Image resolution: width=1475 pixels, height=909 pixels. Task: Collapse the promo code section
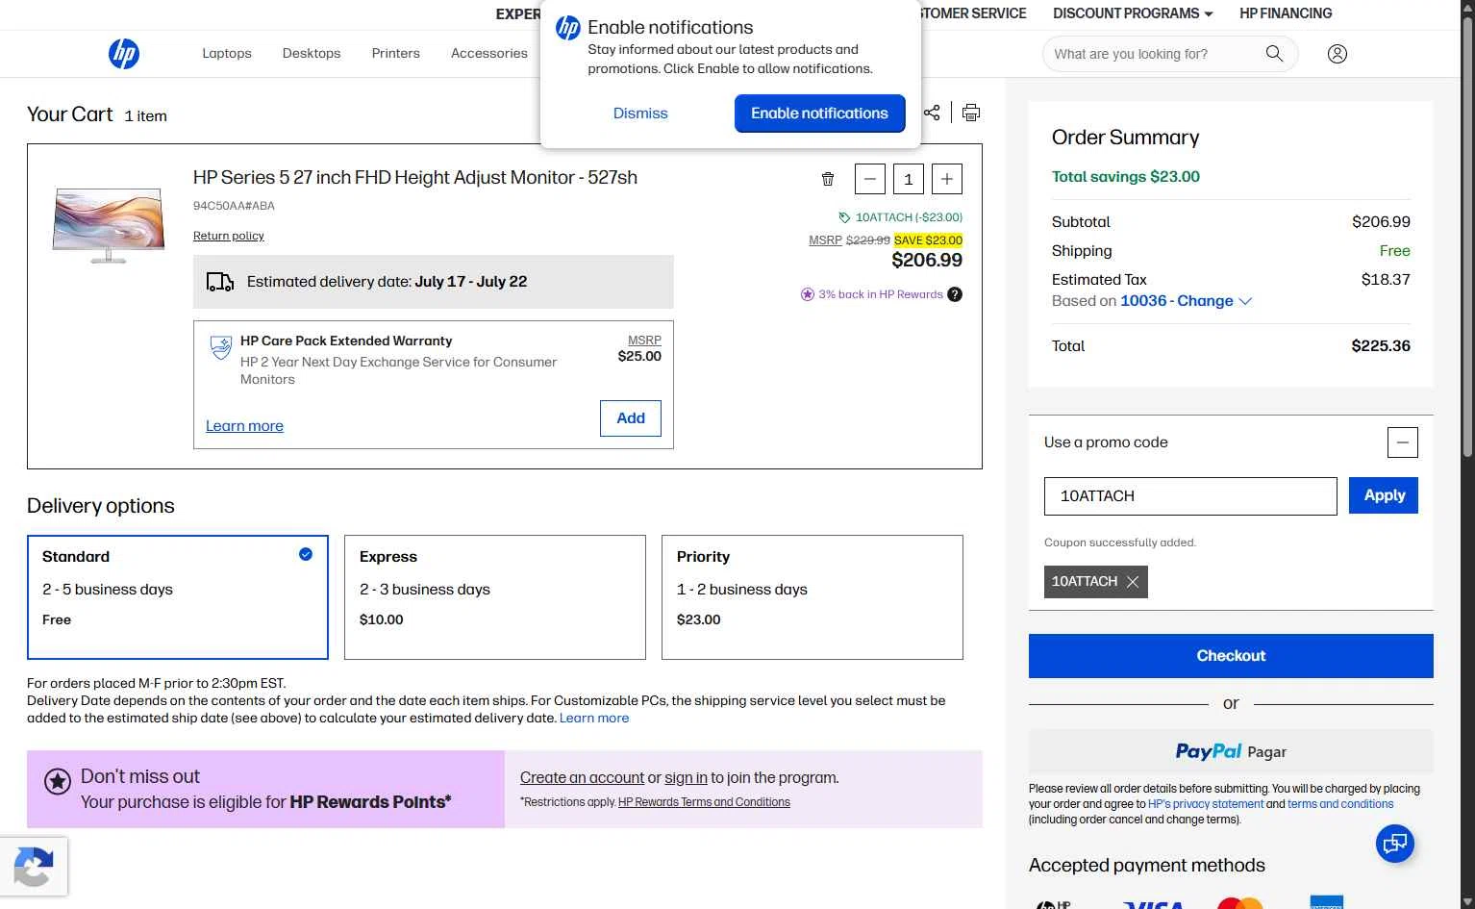[1403, 442]
